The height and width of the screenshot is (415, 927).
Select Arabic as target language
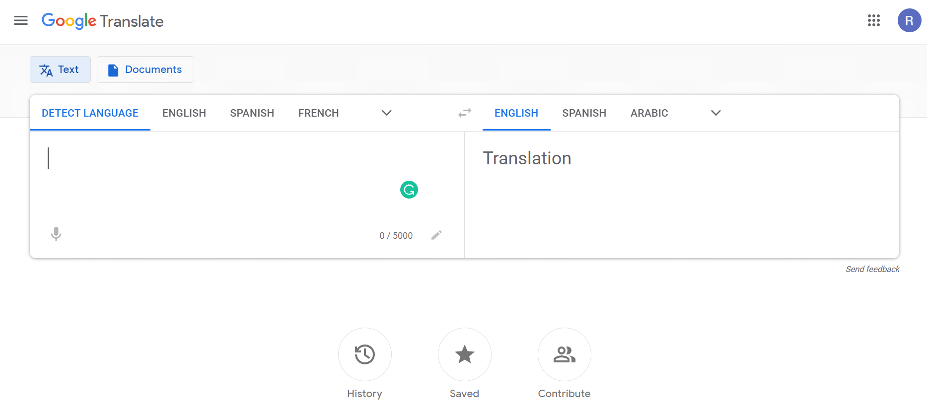click(649, 113)
